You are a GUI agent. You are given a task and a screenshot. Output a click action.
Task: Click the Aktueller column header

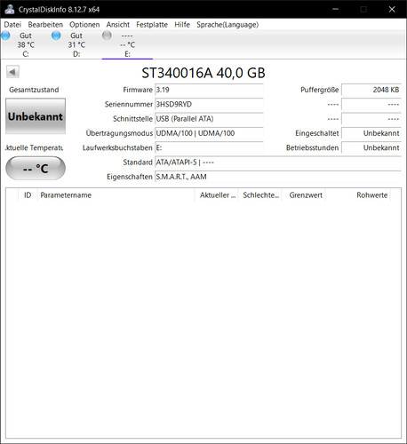pos(217,195)
